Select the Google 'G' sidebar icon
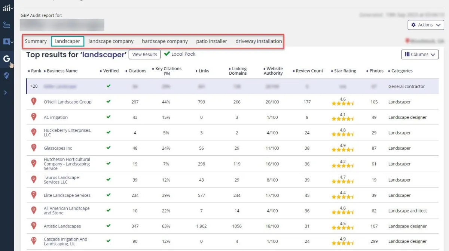 pyautogui.click(x=6, y=59)
